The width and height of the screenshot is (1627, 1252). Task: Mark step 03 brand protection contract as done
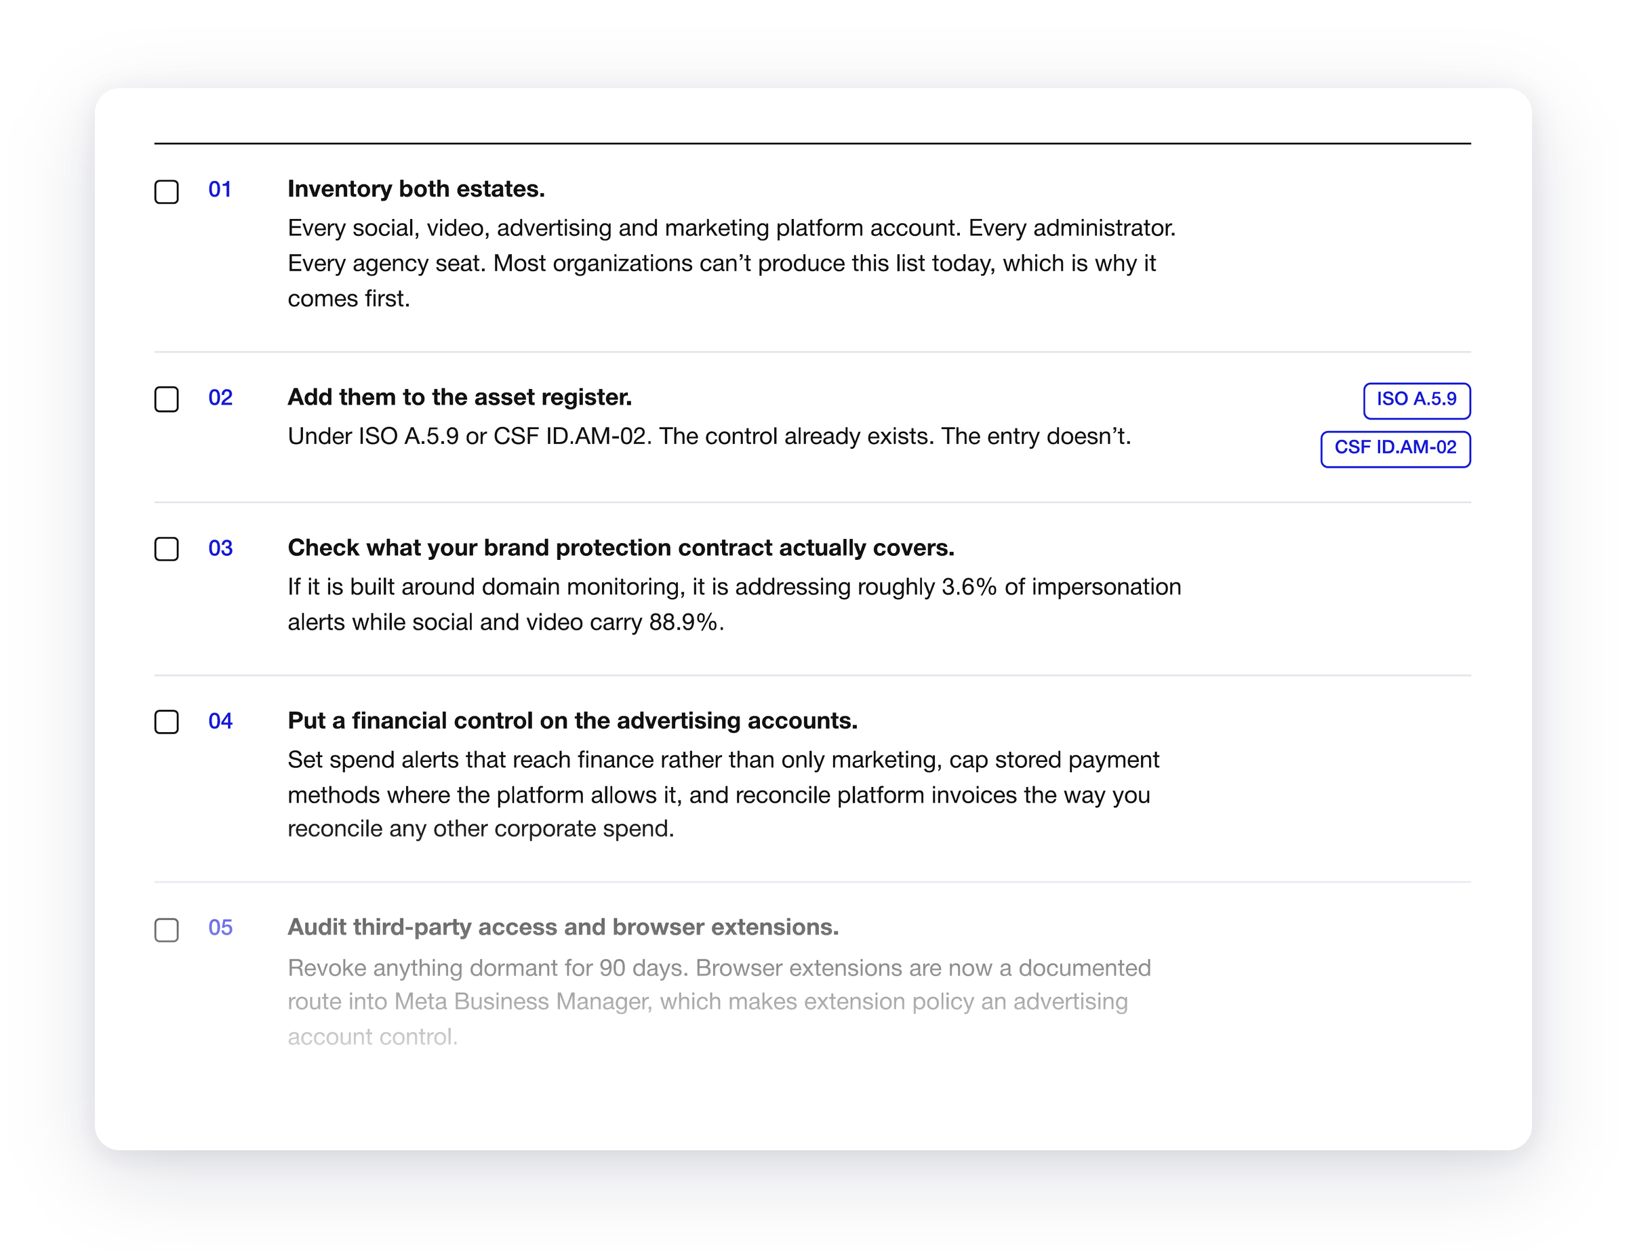(166, 549)
